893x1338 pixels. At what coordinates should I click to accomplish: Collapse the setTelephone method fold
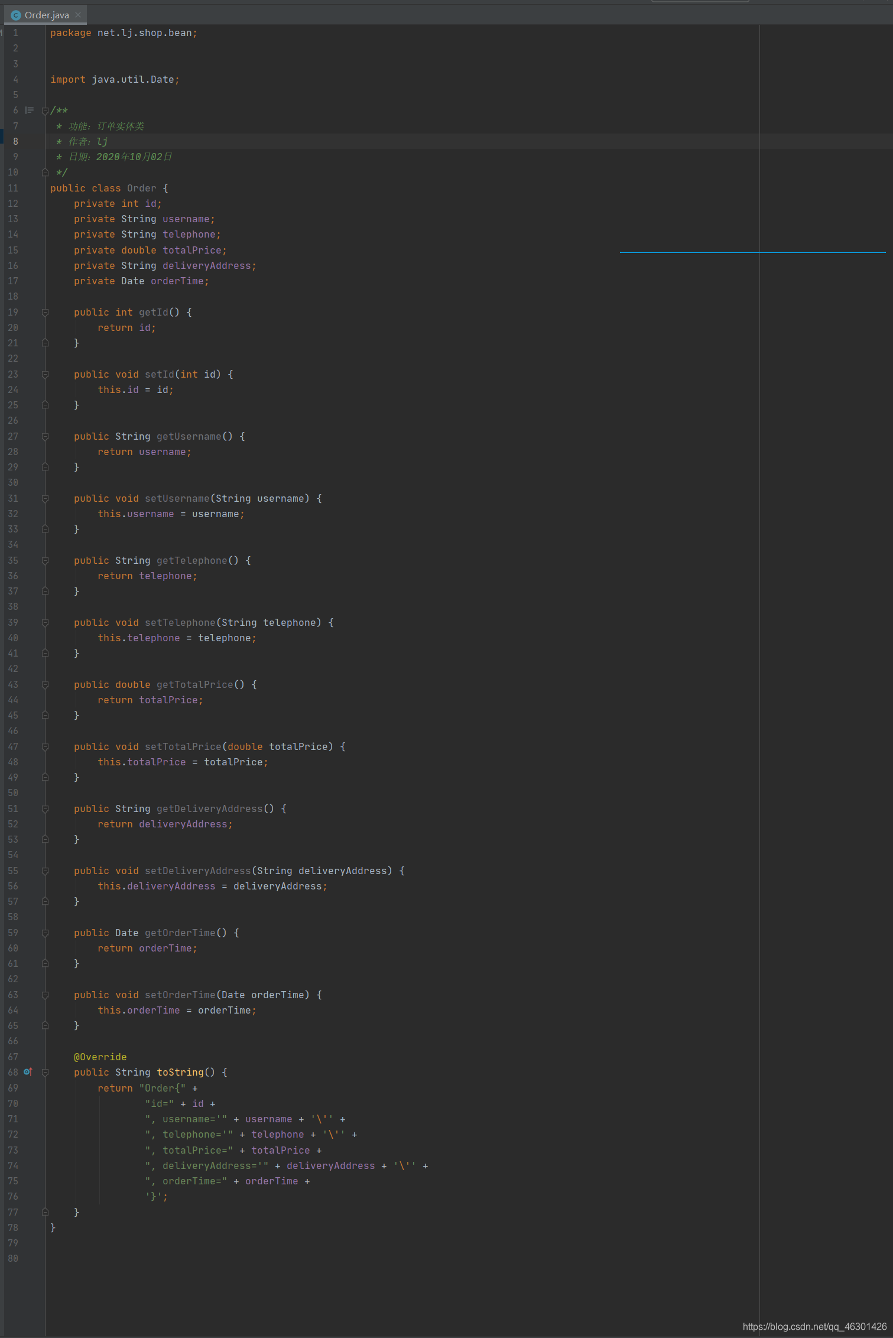(45, 622)
